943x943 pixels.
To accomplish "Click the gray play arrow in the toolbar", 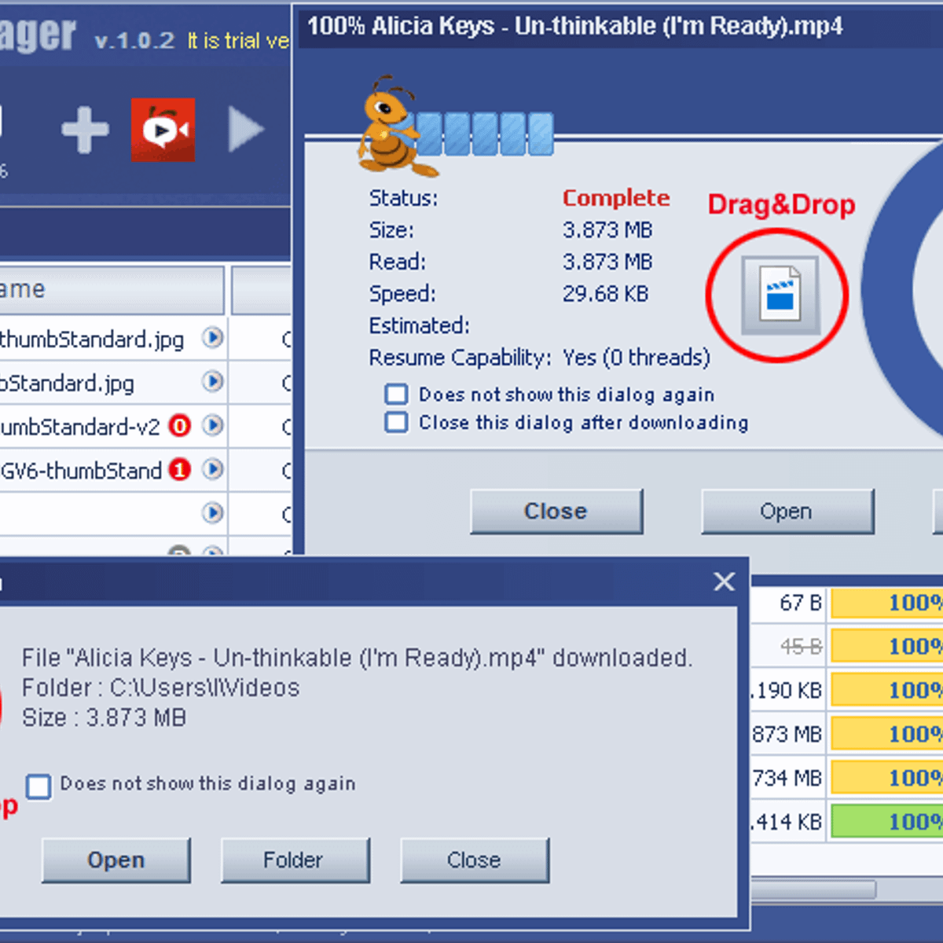I will click(x=246, y=130).
